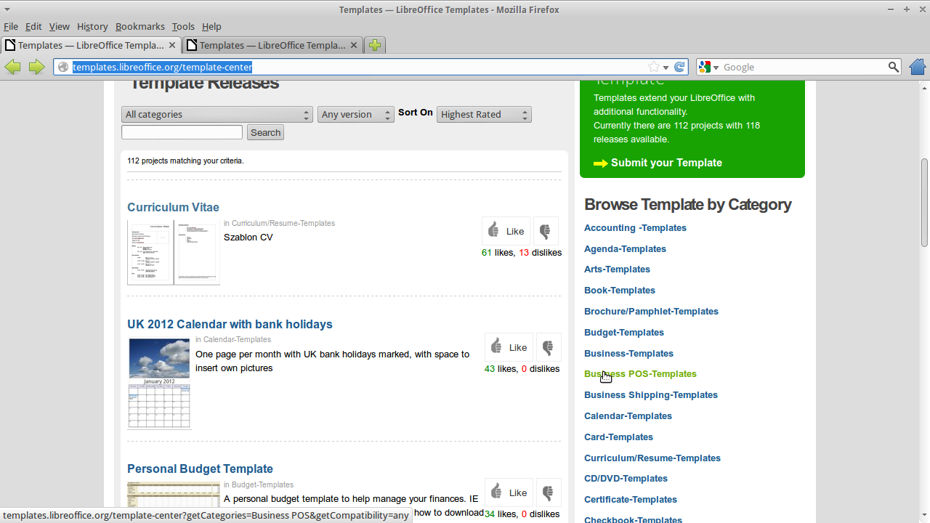Change the Highest Rated sort dropdown
Image resolution: width=930 pixels, height=523 pixels.
(x=484, y=114)
